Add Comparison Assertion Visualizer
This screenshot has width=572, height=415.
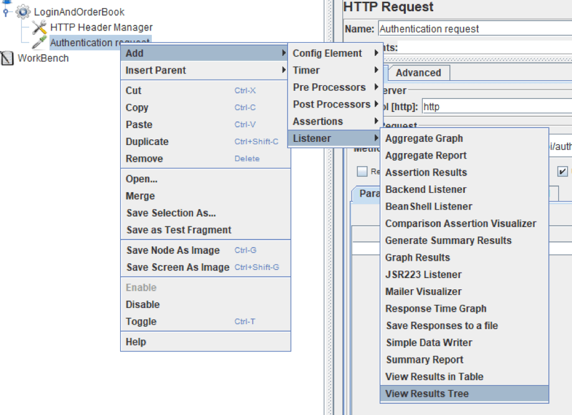[464, 223]
